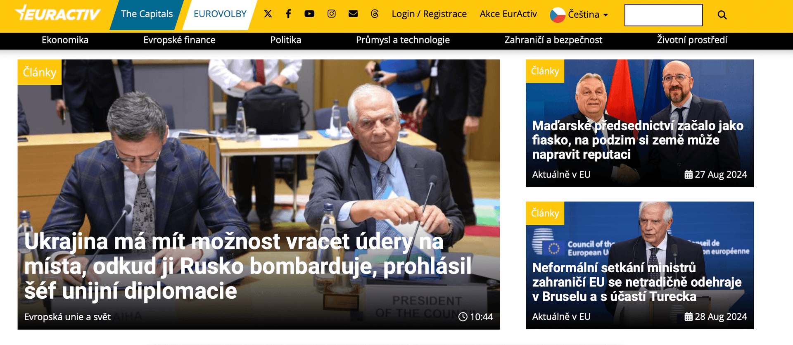Viewport: 793px width, 345px height.
Task: Click Login / Registrace link
Action: 429,14
